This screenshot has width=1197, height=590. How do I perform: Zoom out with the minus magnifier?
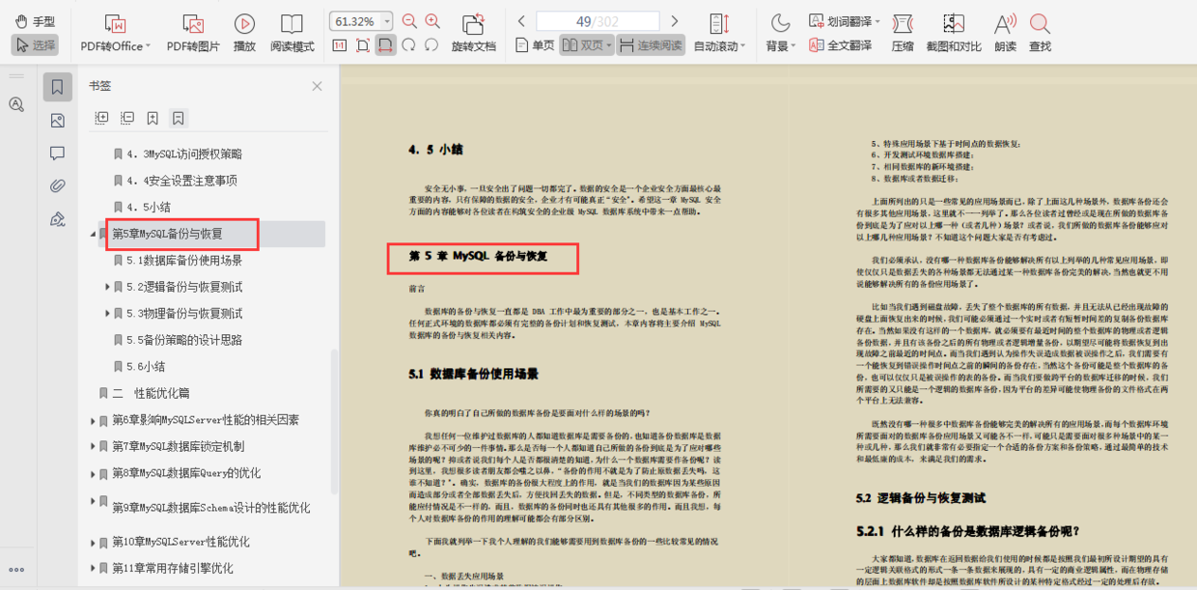tap(409, 21)
